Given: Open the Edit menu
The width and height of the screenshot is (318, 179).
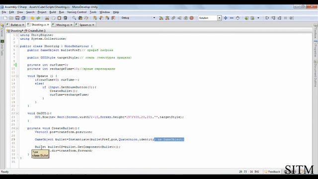Looking at the screenshot, I should [11, 12].
